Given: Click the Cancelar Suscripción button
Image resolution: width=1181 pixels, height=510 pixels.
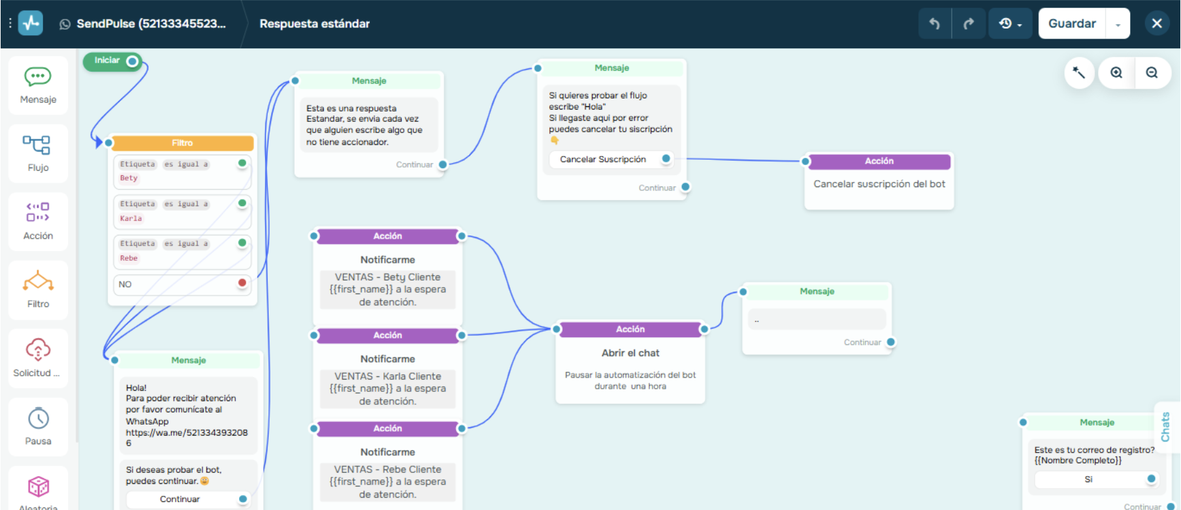Looking at the screenshot, I should click(603, 159).
